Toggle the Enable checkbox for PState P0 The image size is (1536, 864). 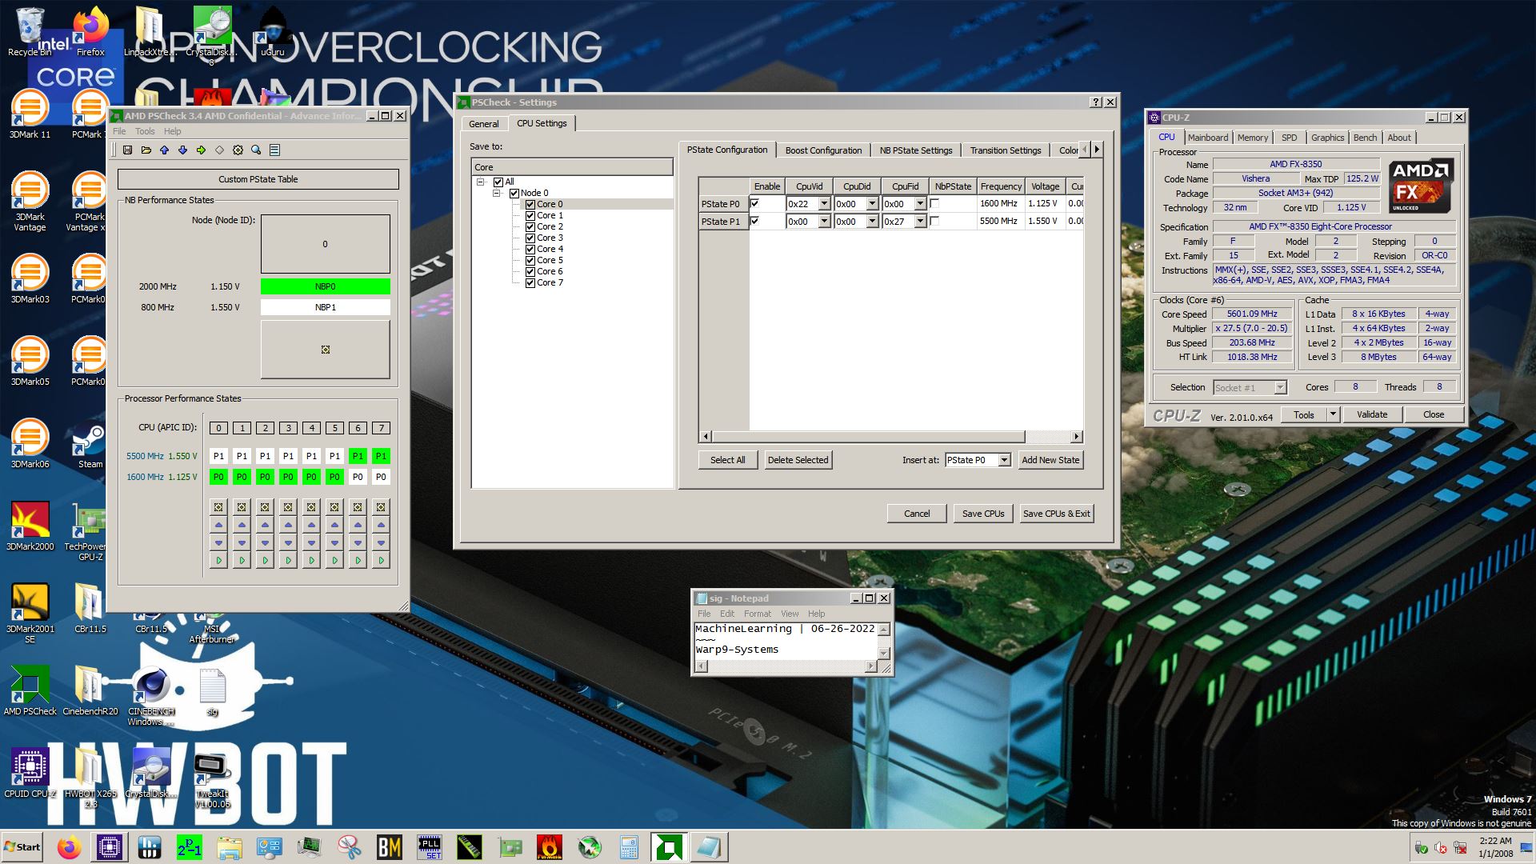[754, 203]
